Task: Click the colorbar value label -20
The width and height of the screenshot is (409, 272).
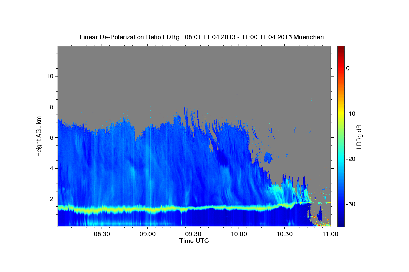Action: coord(351,159)
